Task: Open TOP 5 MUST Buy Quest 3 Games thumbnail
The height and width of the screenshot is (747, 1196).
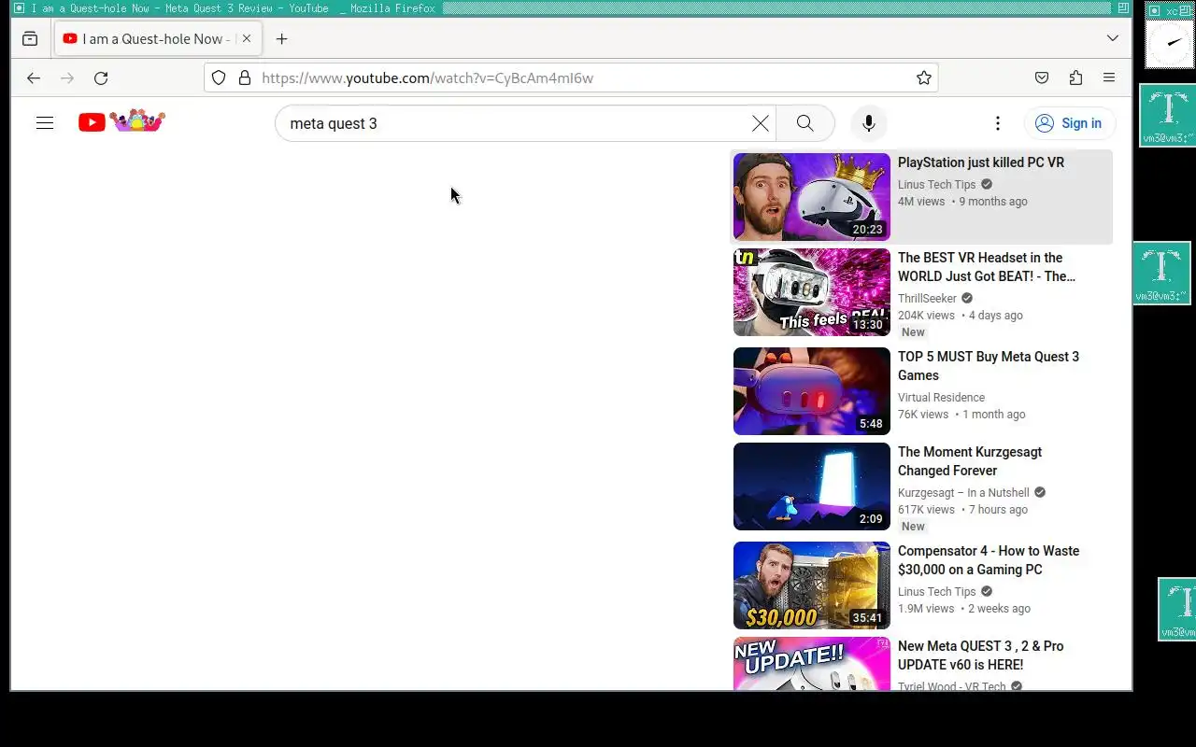Action: [812, 391]
